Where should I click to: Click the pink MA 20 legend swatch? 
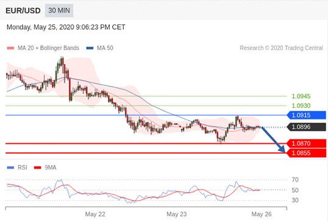coord(10,48)
